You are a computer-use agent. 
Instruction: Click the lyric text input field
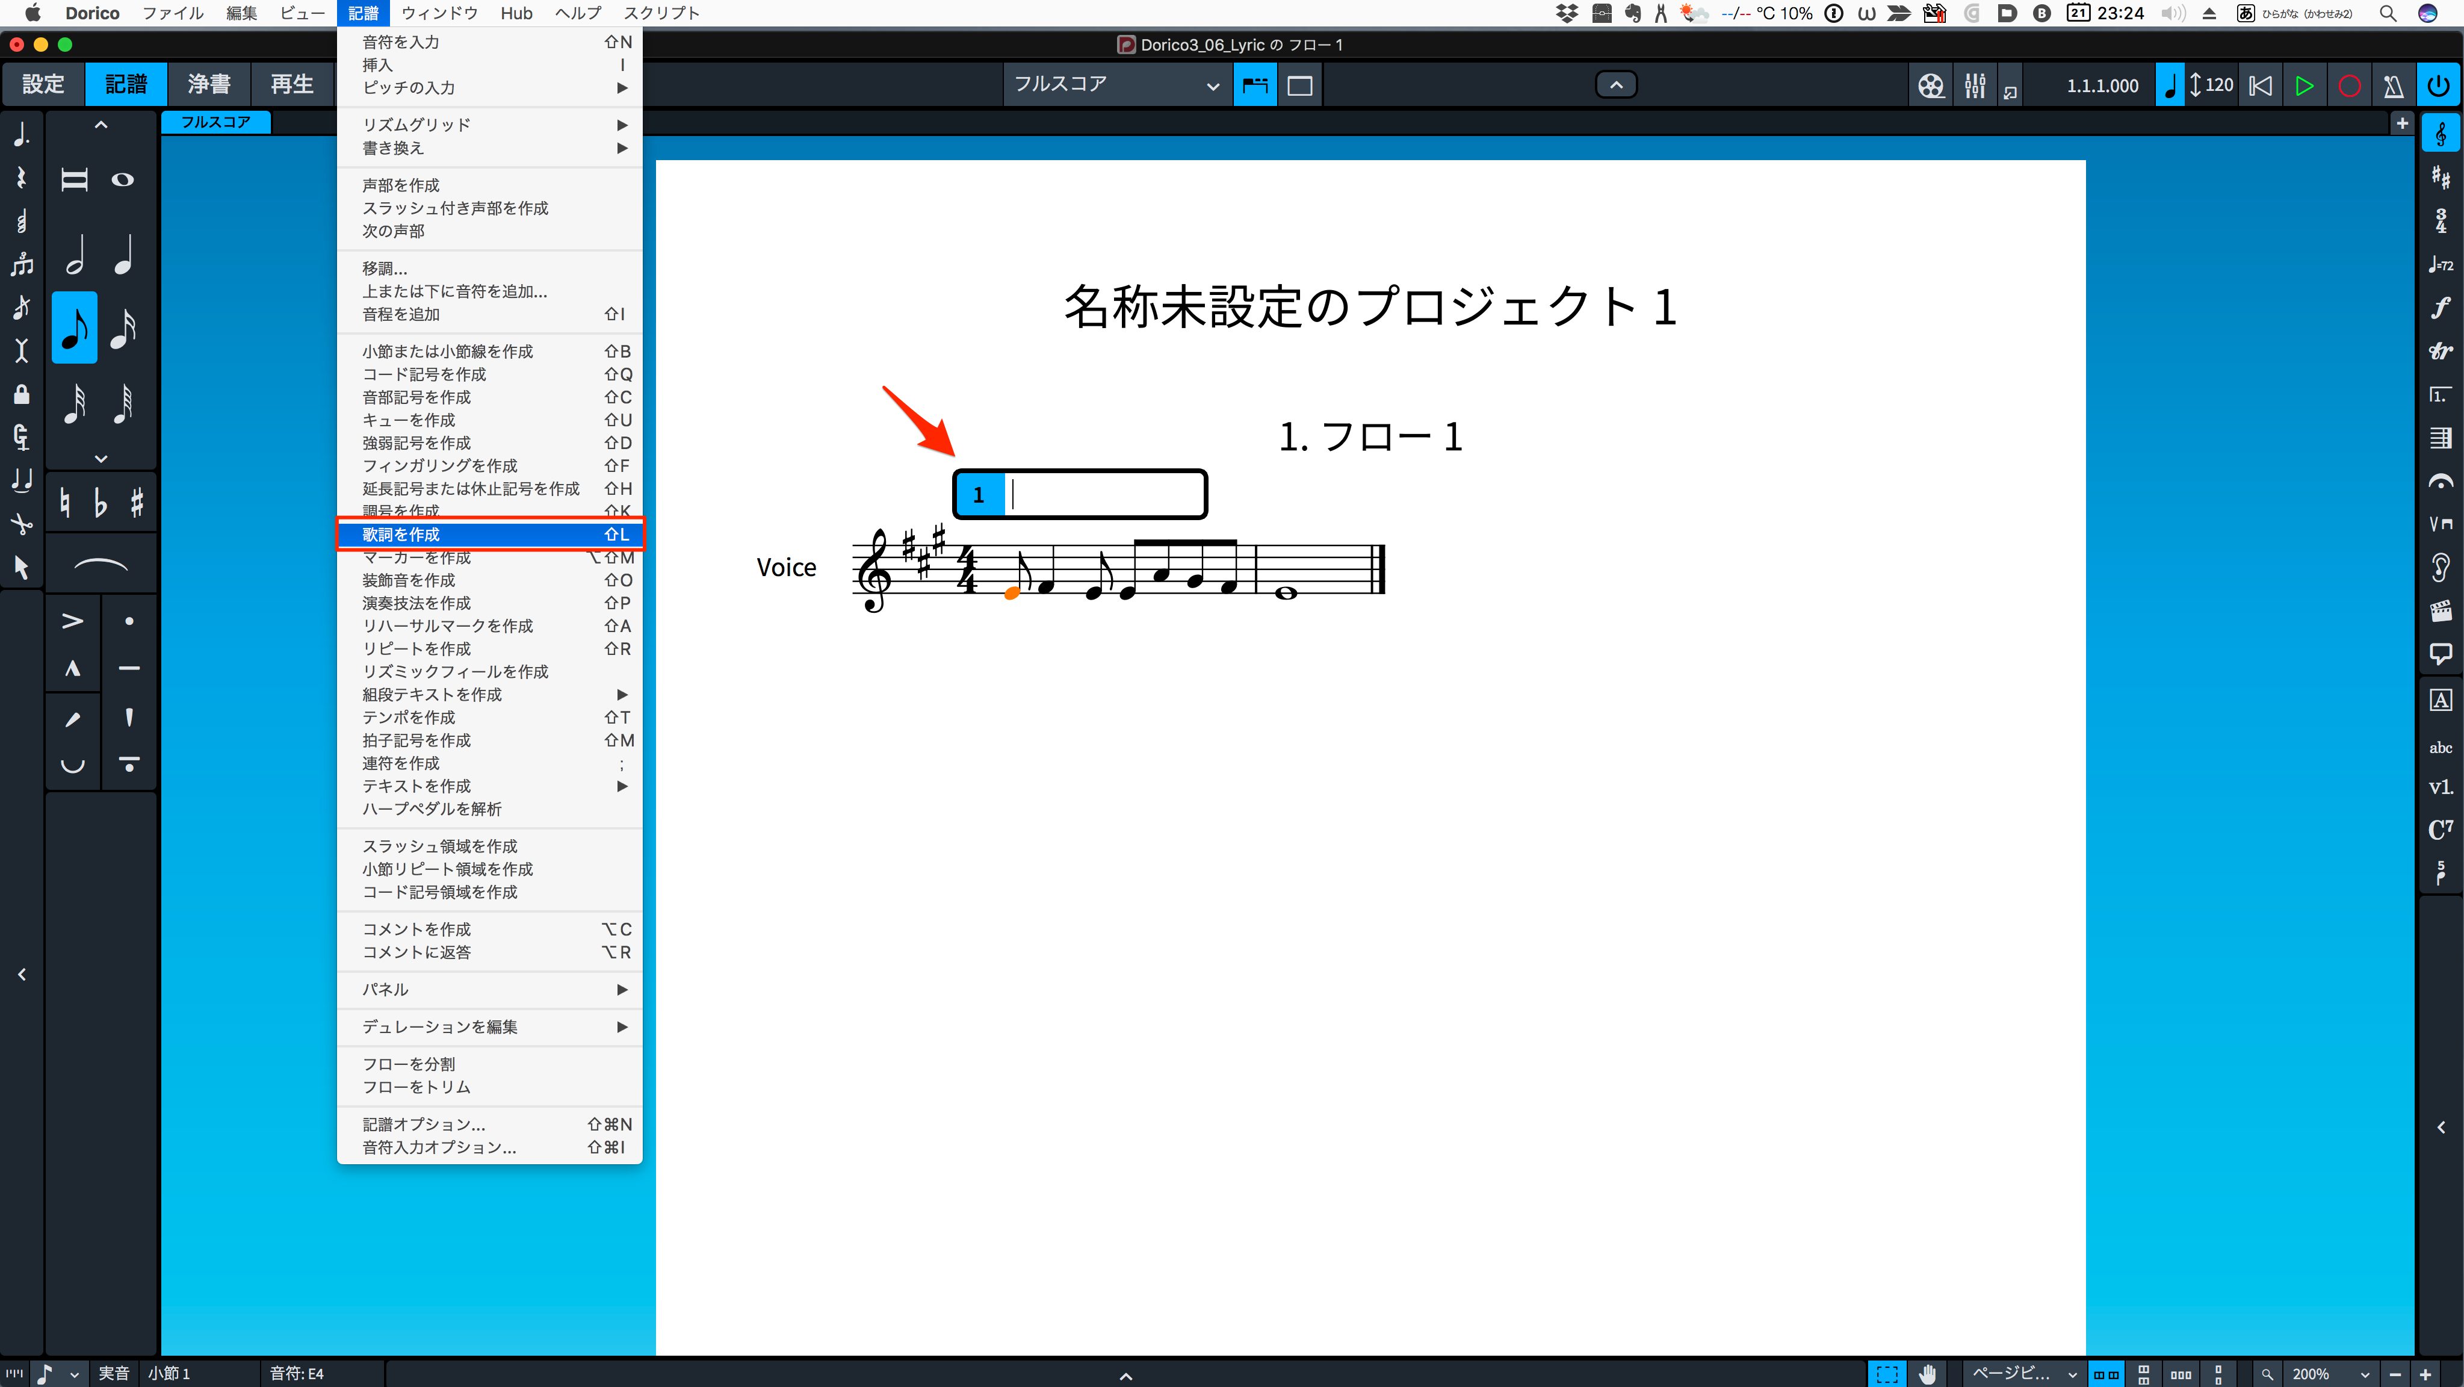1103,494
